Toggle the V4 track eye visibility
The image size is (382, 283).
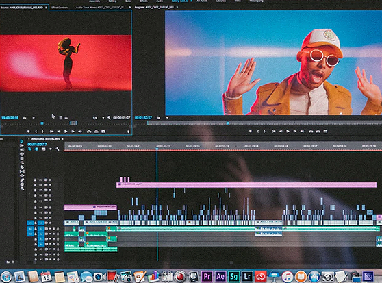pos(50,208)
